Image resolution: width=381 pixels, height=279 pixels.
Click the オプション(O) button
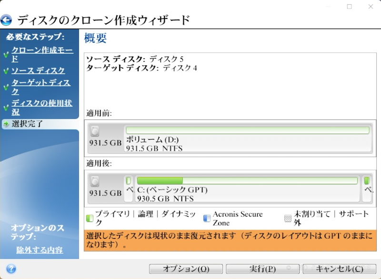(186, 269)
